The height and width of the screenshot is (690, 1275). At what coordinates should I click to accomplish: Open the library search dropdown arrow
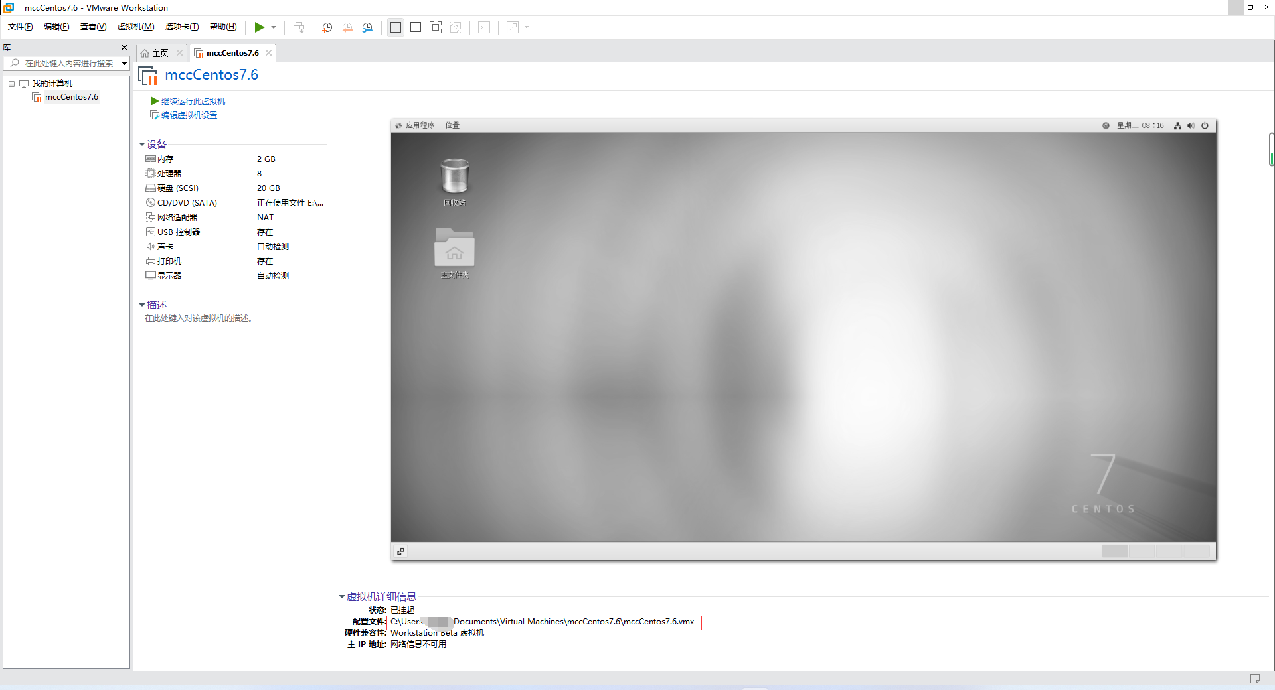point(124,63)
